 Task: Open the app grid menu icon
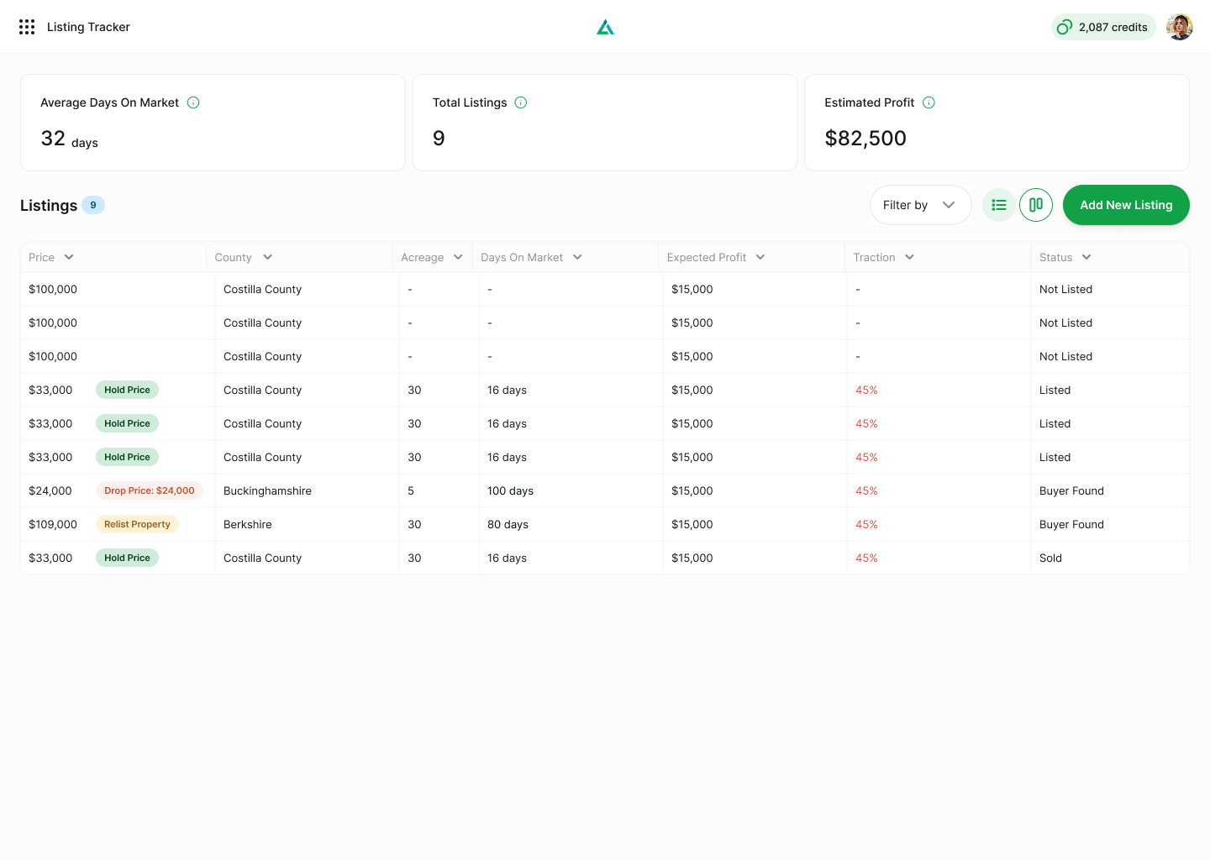[x=27, y=27]
